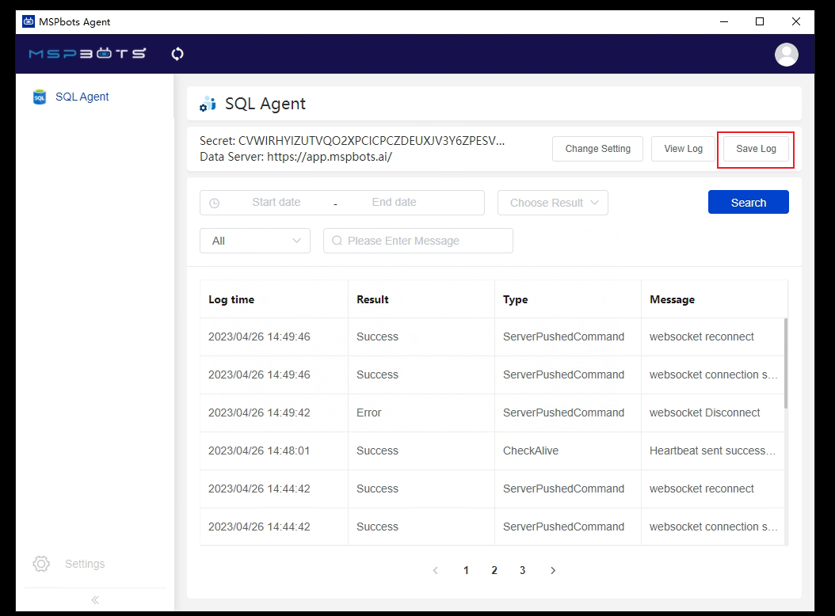
Task: Click the View Log button
Action: coord(683,149)
